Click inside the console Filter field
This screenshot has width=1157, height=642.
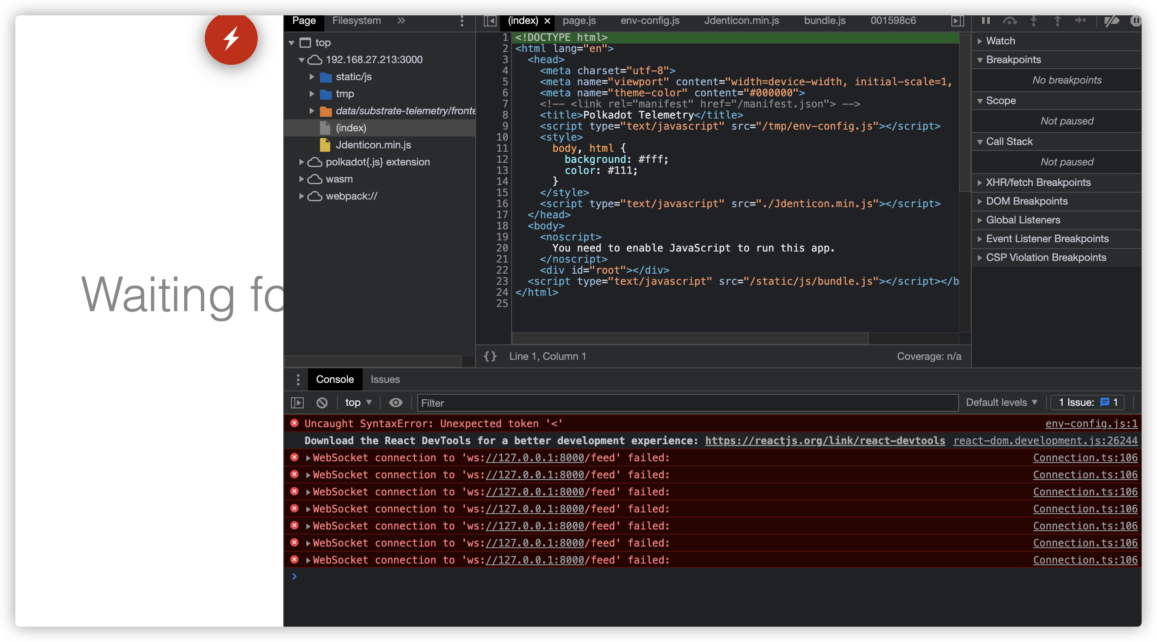click(539, 403)
